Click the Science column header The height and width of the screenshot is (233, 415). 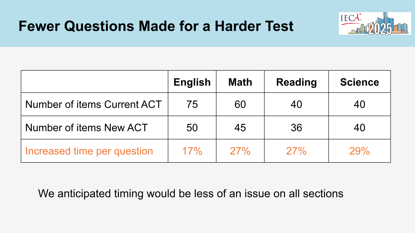click(x=359, y=82)
